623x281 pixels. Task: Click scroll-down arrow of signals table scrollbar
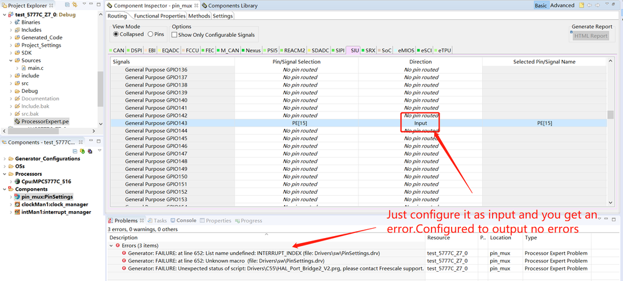click(x=611, y=202)
